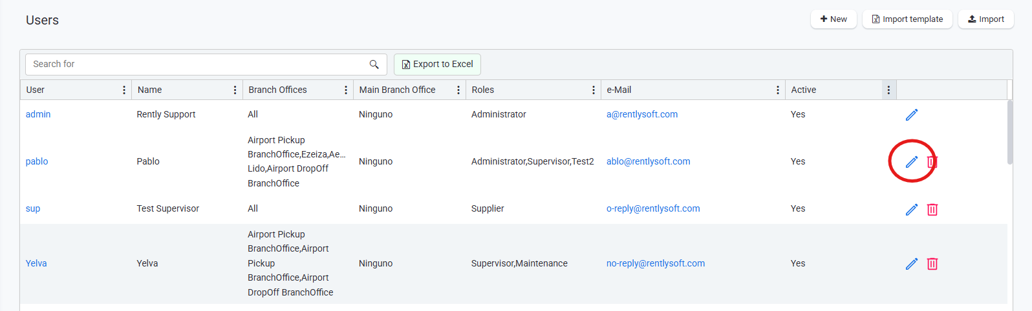Click the search magnifier icon

tap(374, 64)
